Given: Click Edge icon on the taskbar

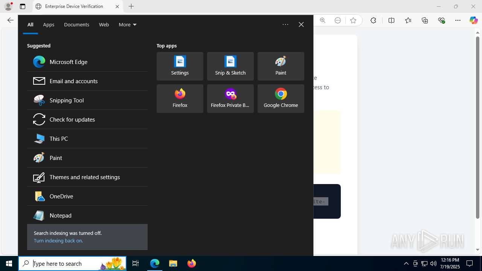Looking at the screenshot, I should tap(155, 263).
